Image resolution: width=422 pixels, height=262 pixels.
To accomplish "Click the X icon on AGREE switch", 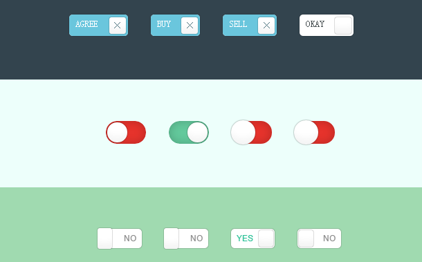I will point(118,26).
